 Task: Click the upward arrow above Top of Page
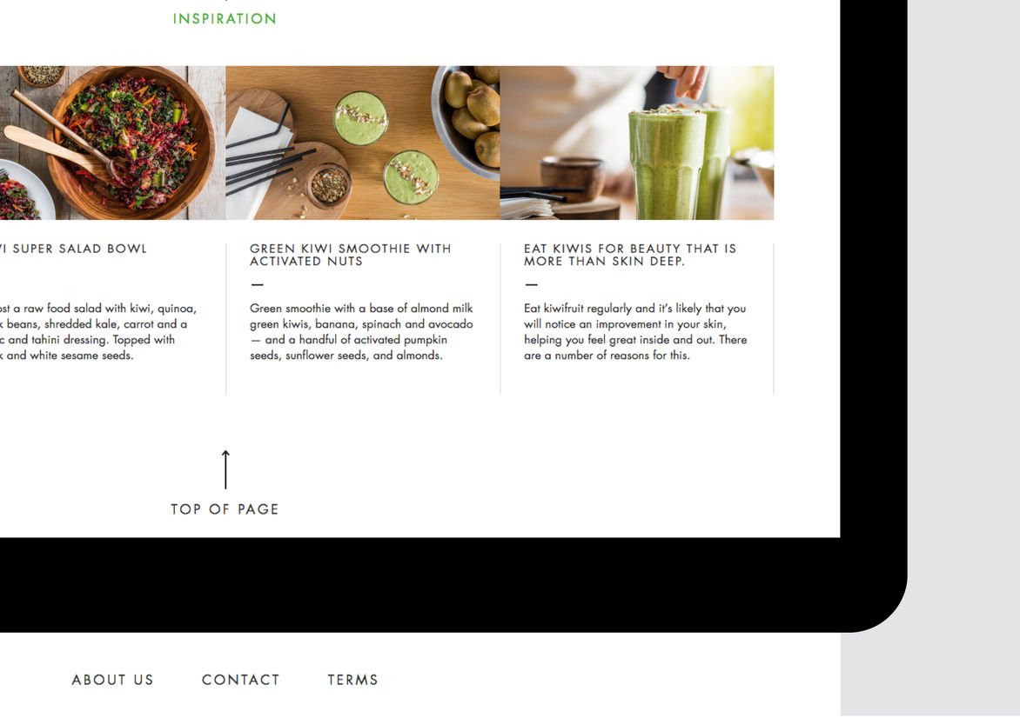pyautogui.click(x=225, y=469)
